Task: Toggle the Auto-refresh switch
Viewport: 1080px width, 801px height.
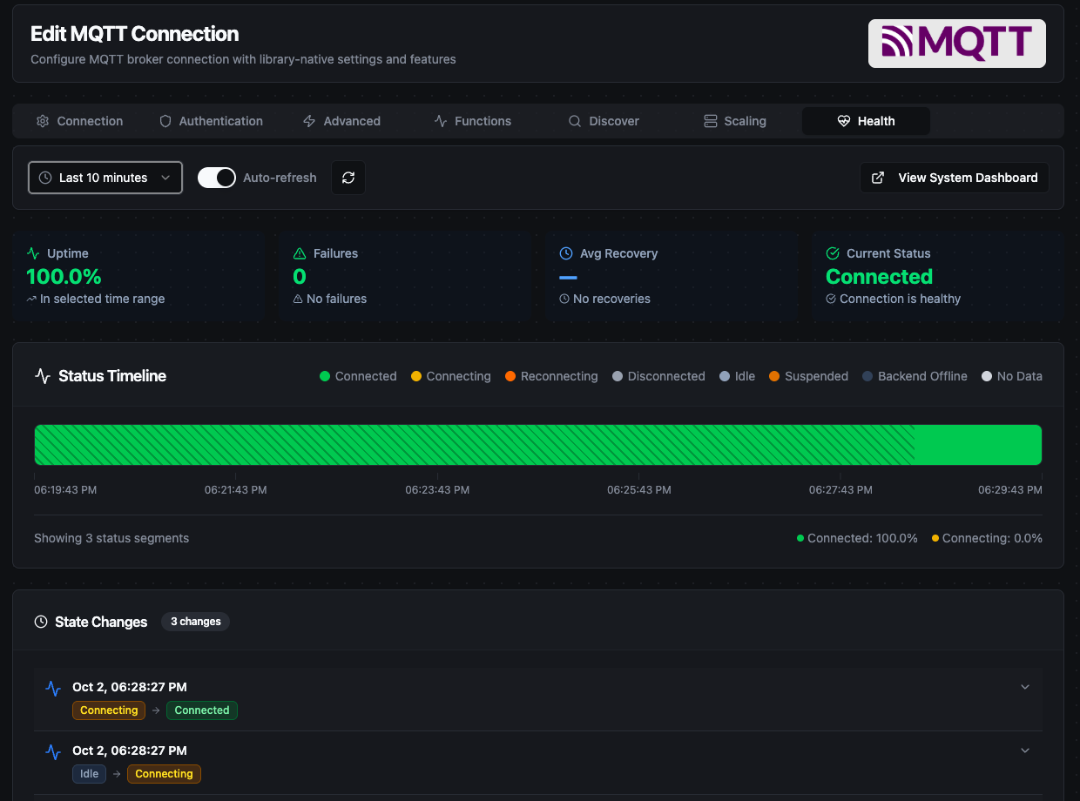Action: [x=217, y=178]
